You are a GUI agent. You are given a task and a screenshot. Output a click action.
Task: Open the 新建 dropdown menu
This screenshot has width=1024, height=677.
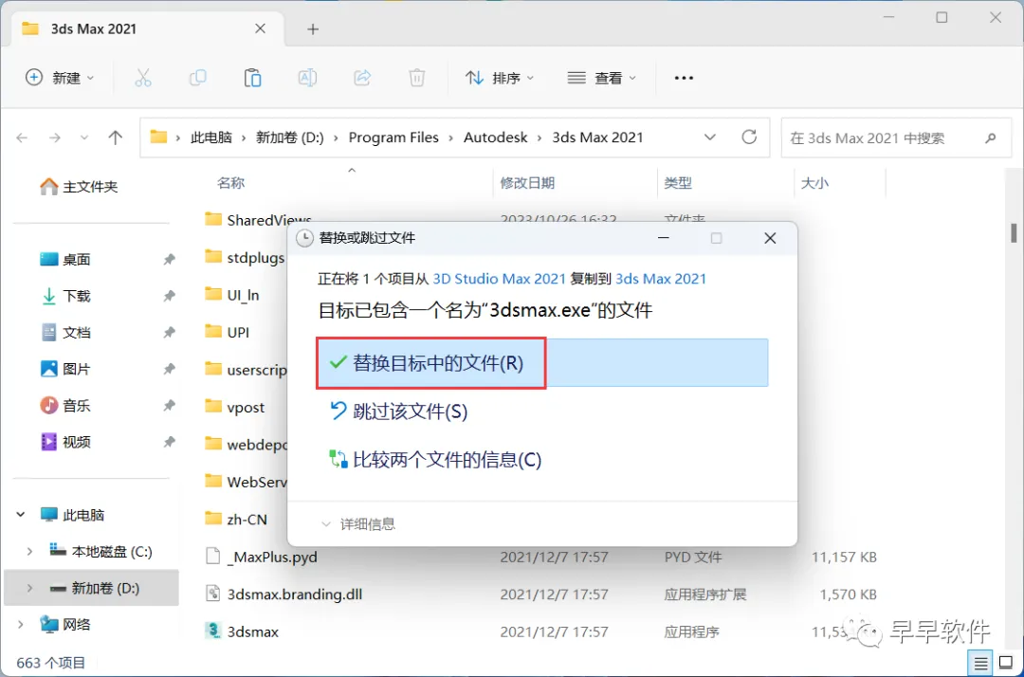click(60, 78)
